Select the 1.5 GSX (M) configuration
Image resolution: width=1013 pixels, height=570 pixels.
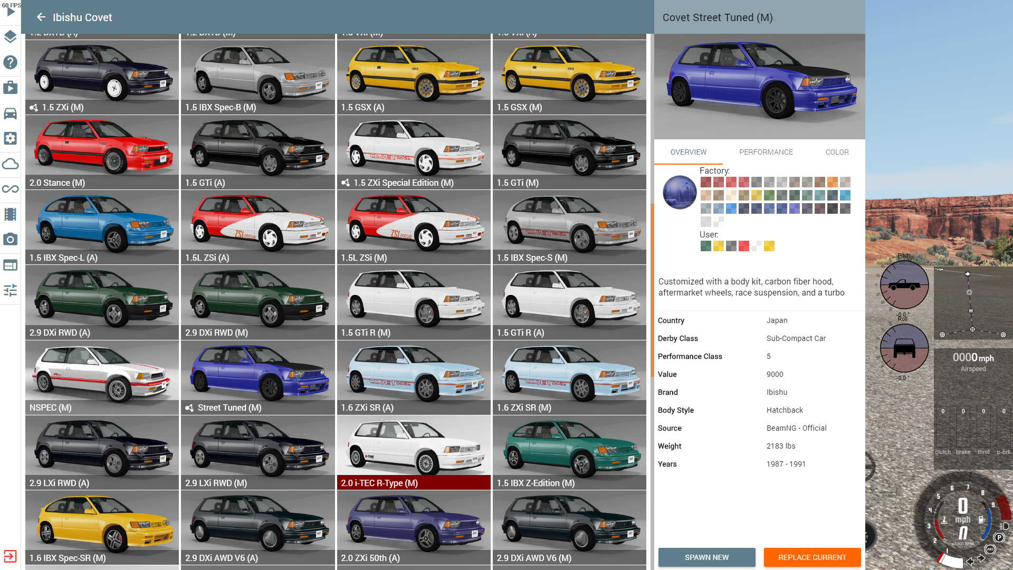tap(569, 77)
